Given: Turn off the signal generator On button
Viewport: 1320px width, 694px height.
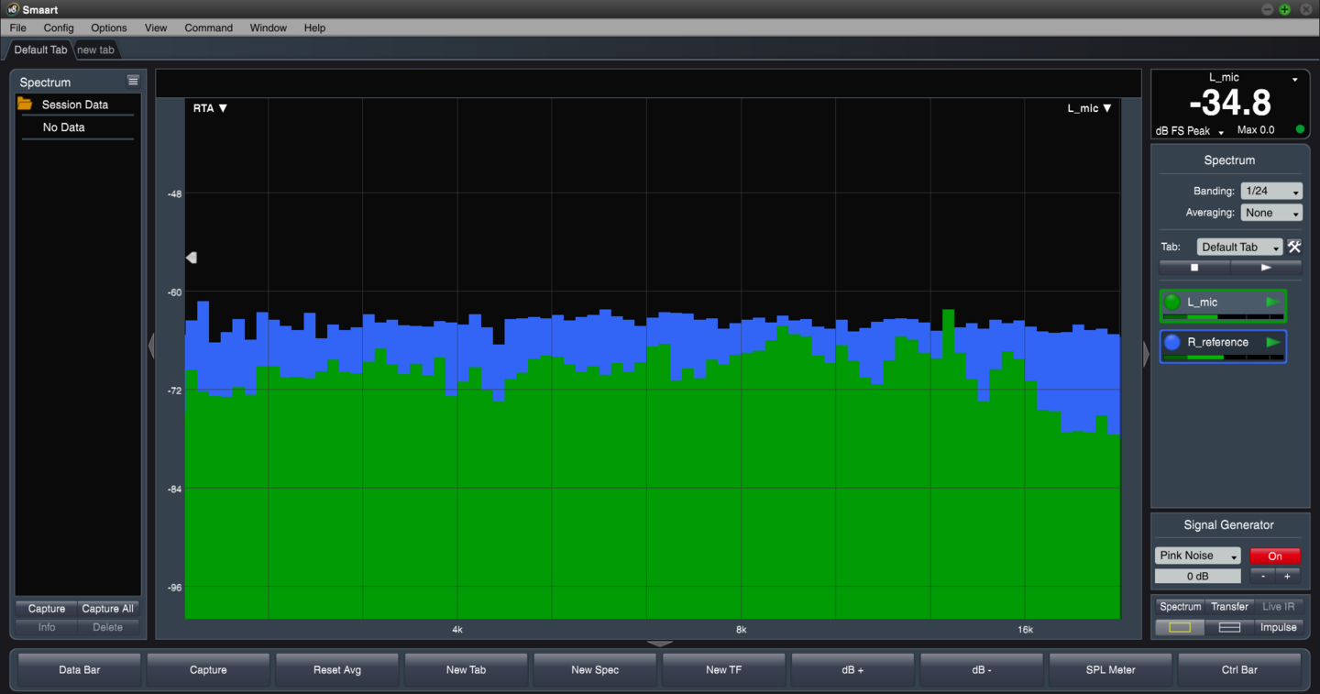Looking at the screenshot, I should 1274,556.
